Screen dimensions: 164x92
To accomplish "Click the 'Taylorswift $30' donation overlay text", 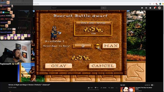I will pos(9,64).
